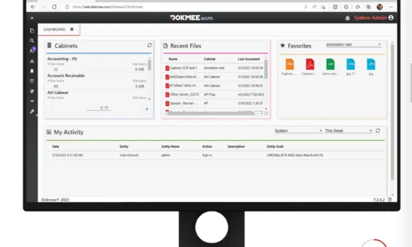
Task: Click the Recent Files vertical scrollbar
Action: [266, 69]
